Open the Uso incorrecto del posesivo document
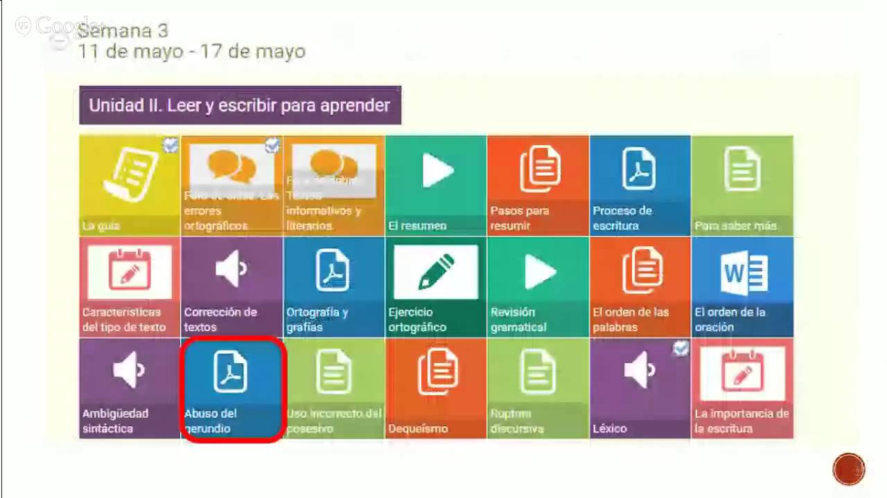 tap(333, 389)
